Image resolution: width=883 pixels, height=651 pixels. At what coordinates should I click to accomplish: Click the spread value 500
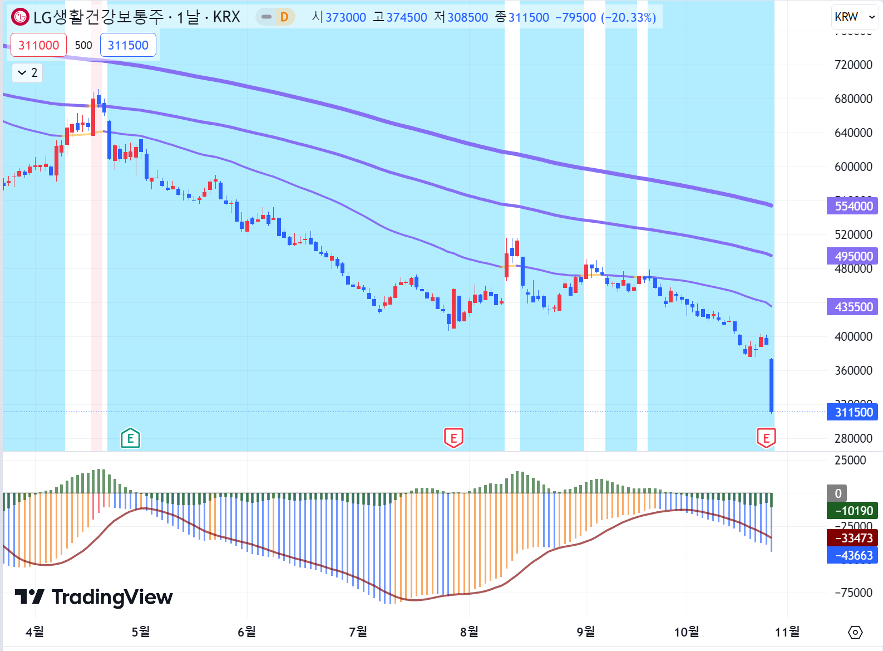click(x=83, y=45)
